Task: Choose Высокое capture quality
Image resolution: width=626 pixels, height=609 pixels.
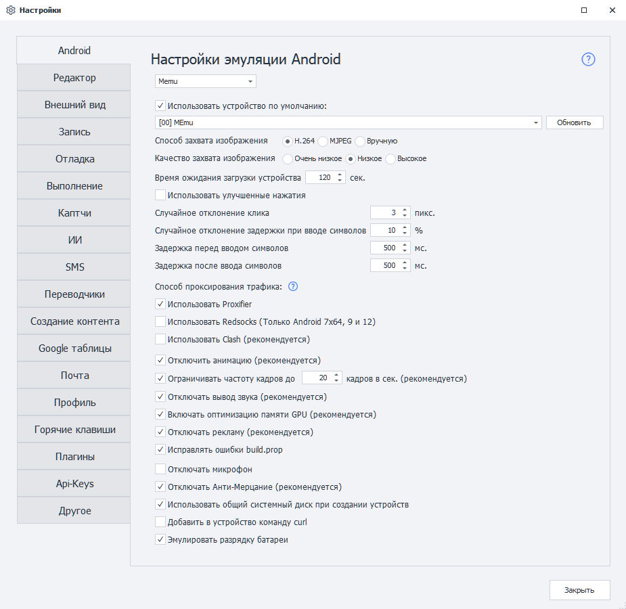Action: point(390,159)
